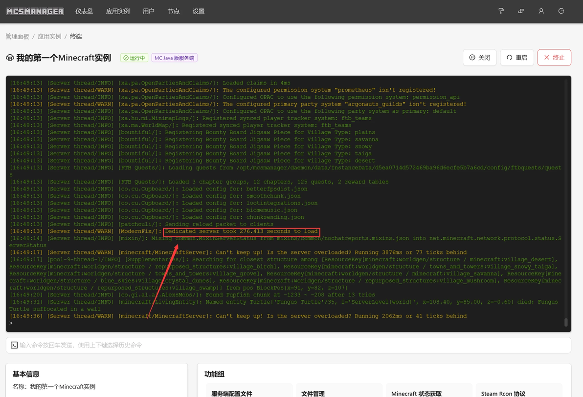Click the 'Loaded 3 chapter groups' log line
The height and width of the screenshot is (397, 583).
[x=199, y=182]
